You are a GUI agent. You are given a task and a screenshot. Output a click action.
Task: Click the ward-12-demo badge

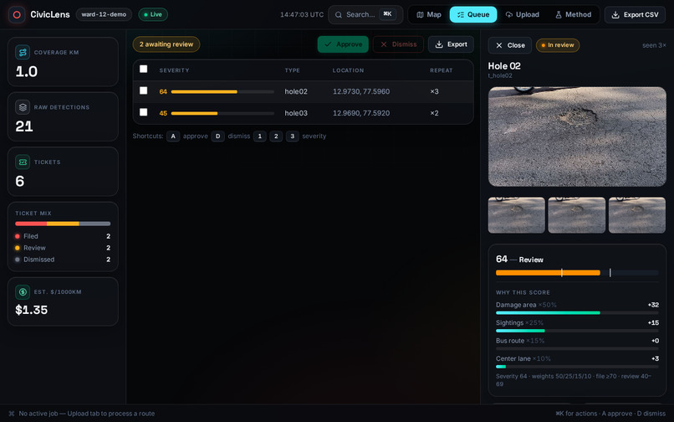104,14
